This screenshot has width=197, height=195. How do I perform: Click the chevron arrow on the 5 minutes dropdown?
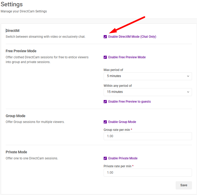point(188,76)
